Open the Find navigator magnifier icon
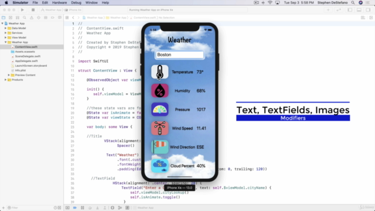Viewport: 375px width, 211px height. tap(25, 18)
